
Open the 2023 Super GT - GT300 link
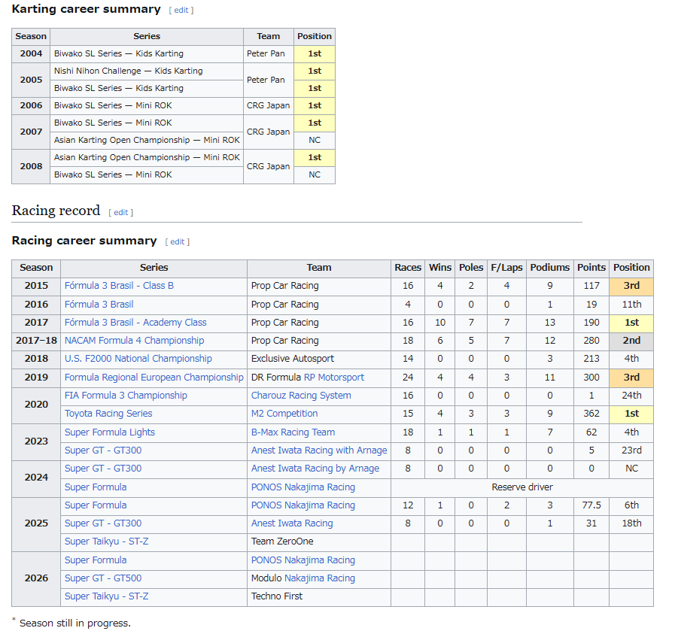click(x=103, y=450)
